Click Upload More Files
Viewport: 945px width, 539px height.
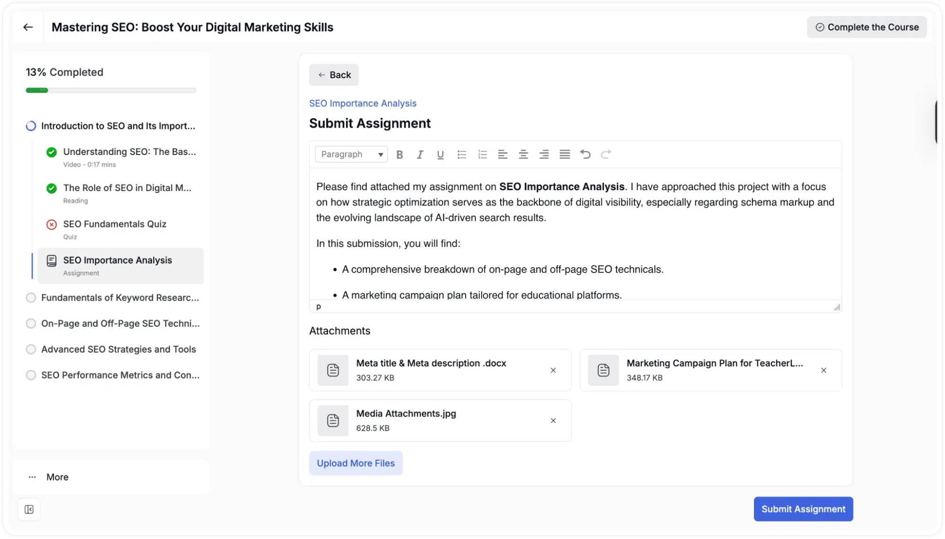(x=355, y=463)
